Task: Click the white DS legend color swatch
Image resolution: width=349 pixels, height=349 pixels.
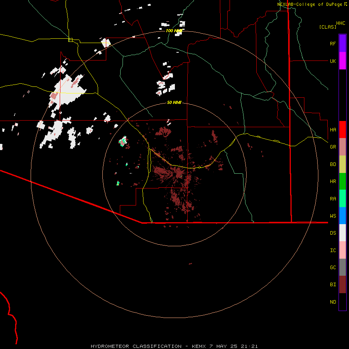Action: click(x=342, y=233)
